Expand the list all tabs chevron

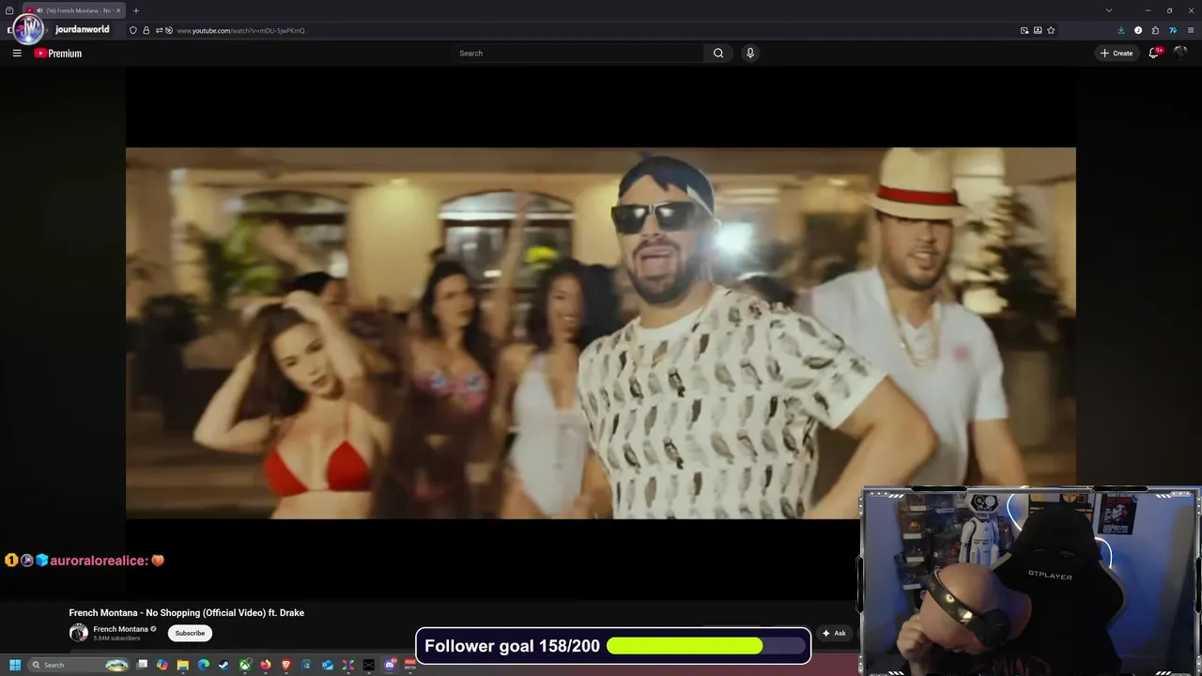(x=1109, y=10)
